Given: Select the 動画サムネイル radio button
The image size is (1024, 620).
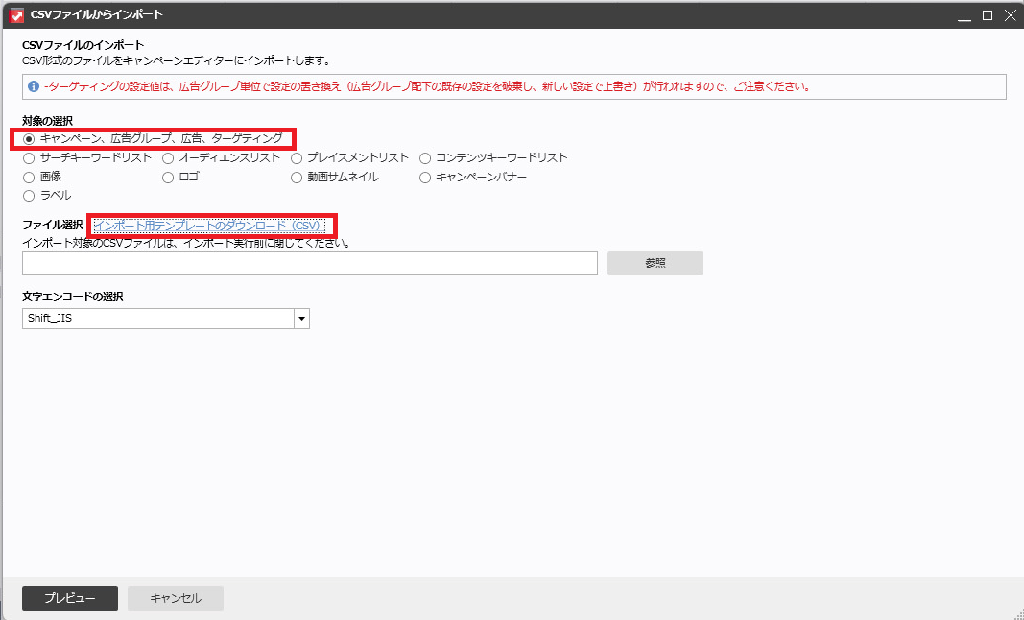Looking at the screenshot, I should point(297,178).
